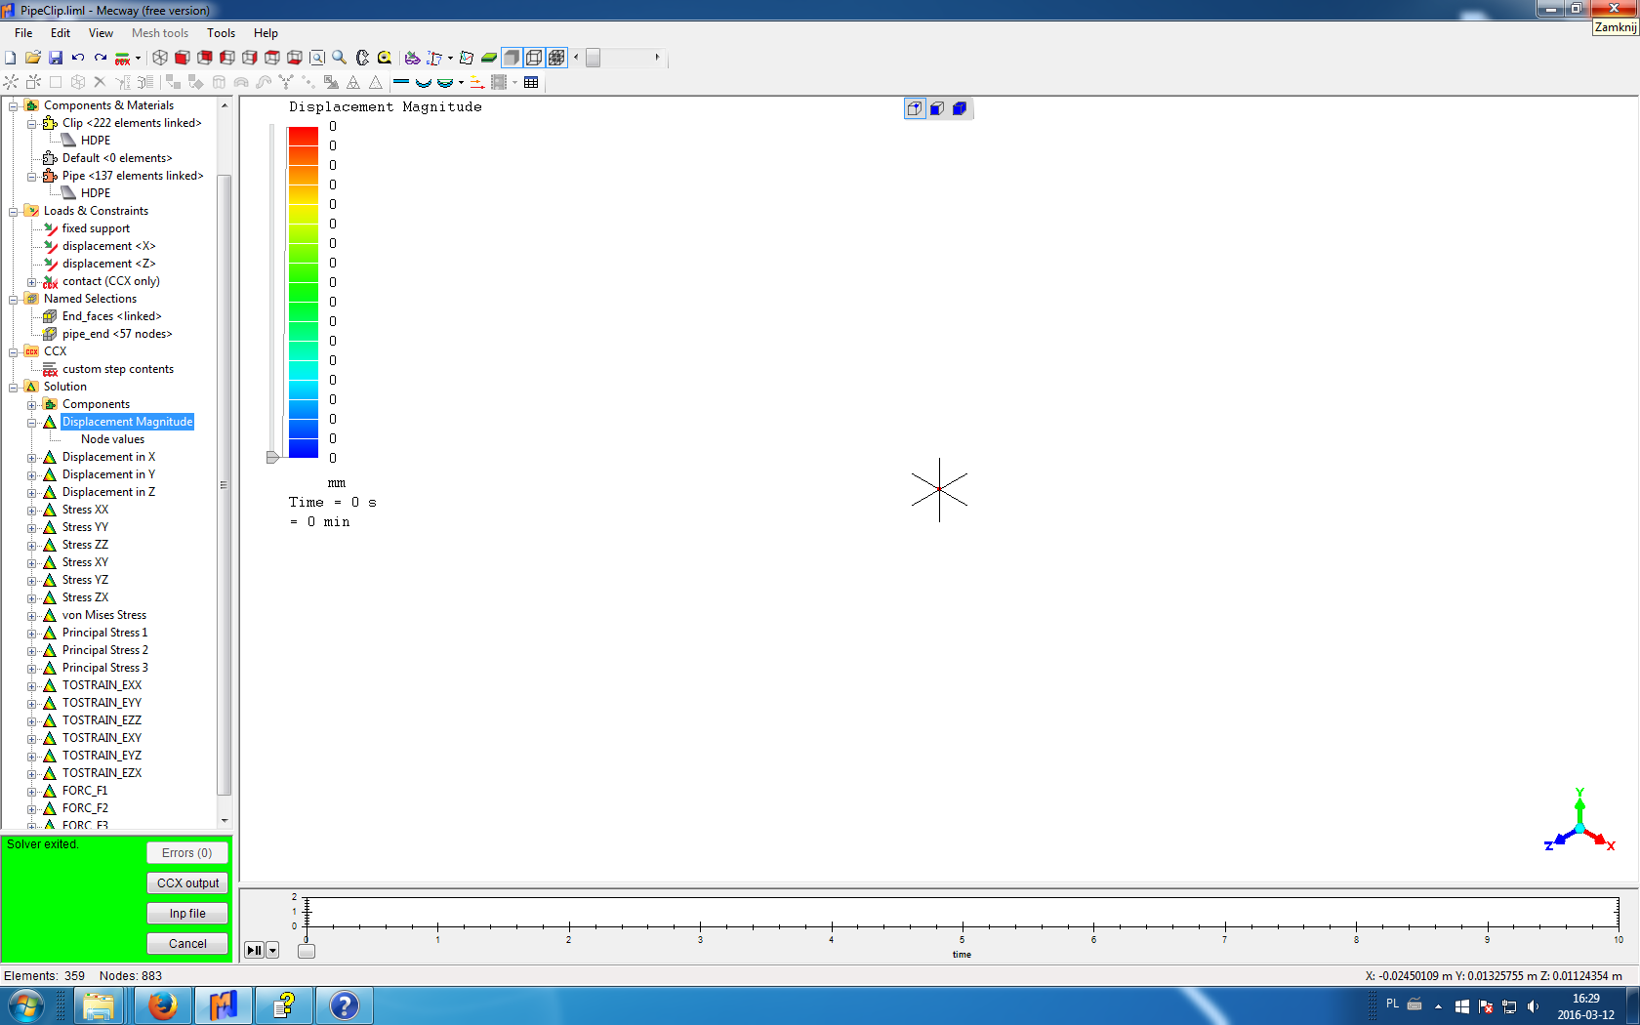Click the first red front-view cube icon
This screenshot has width=1640, height=1025.
[183, 58]
